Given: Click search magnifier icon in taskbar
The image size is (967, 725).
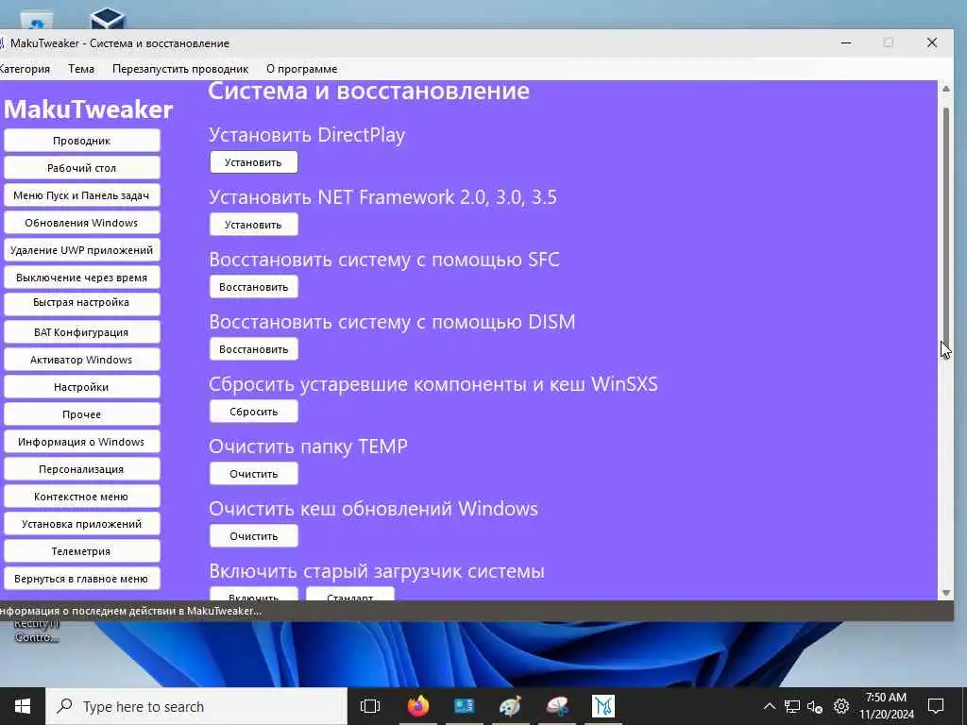Looking at the screenshot, I should click(x=64, y=706).
